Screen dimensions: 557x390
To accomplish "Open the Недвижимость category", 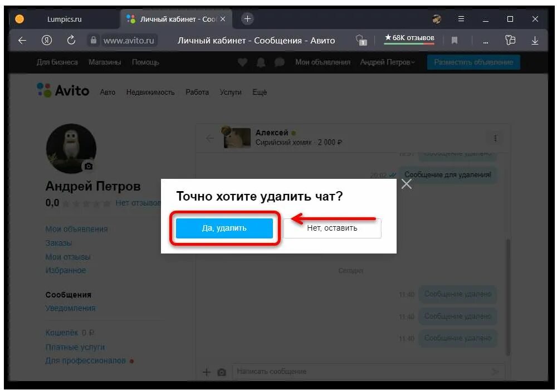I will (150, 92).
